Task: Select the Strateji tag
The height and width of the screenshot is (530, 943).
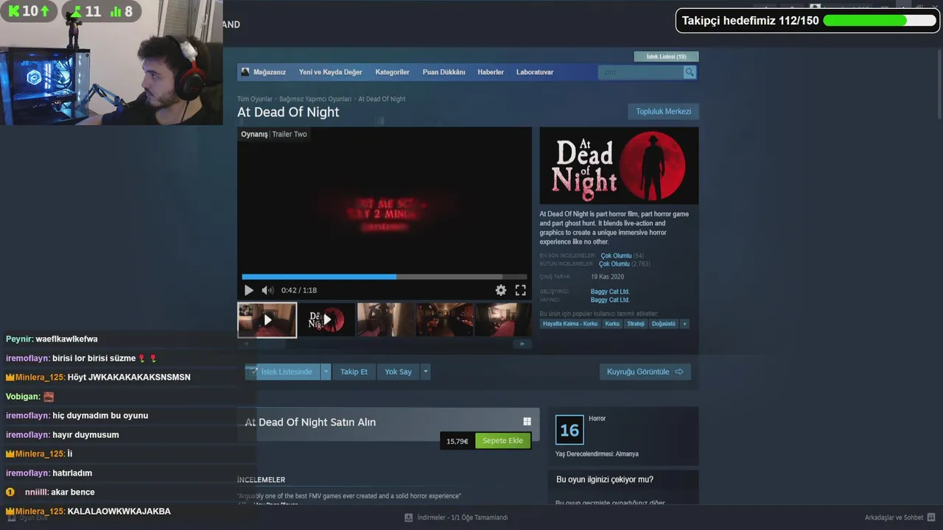Action: tap(636, 324)
